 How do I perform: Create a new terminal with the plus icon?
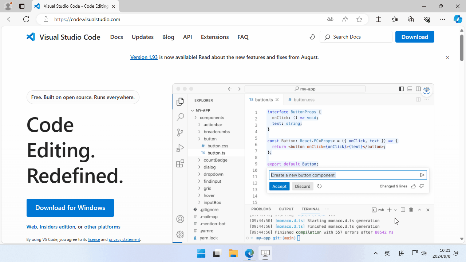pyautogui.click(x=389, y=210)
